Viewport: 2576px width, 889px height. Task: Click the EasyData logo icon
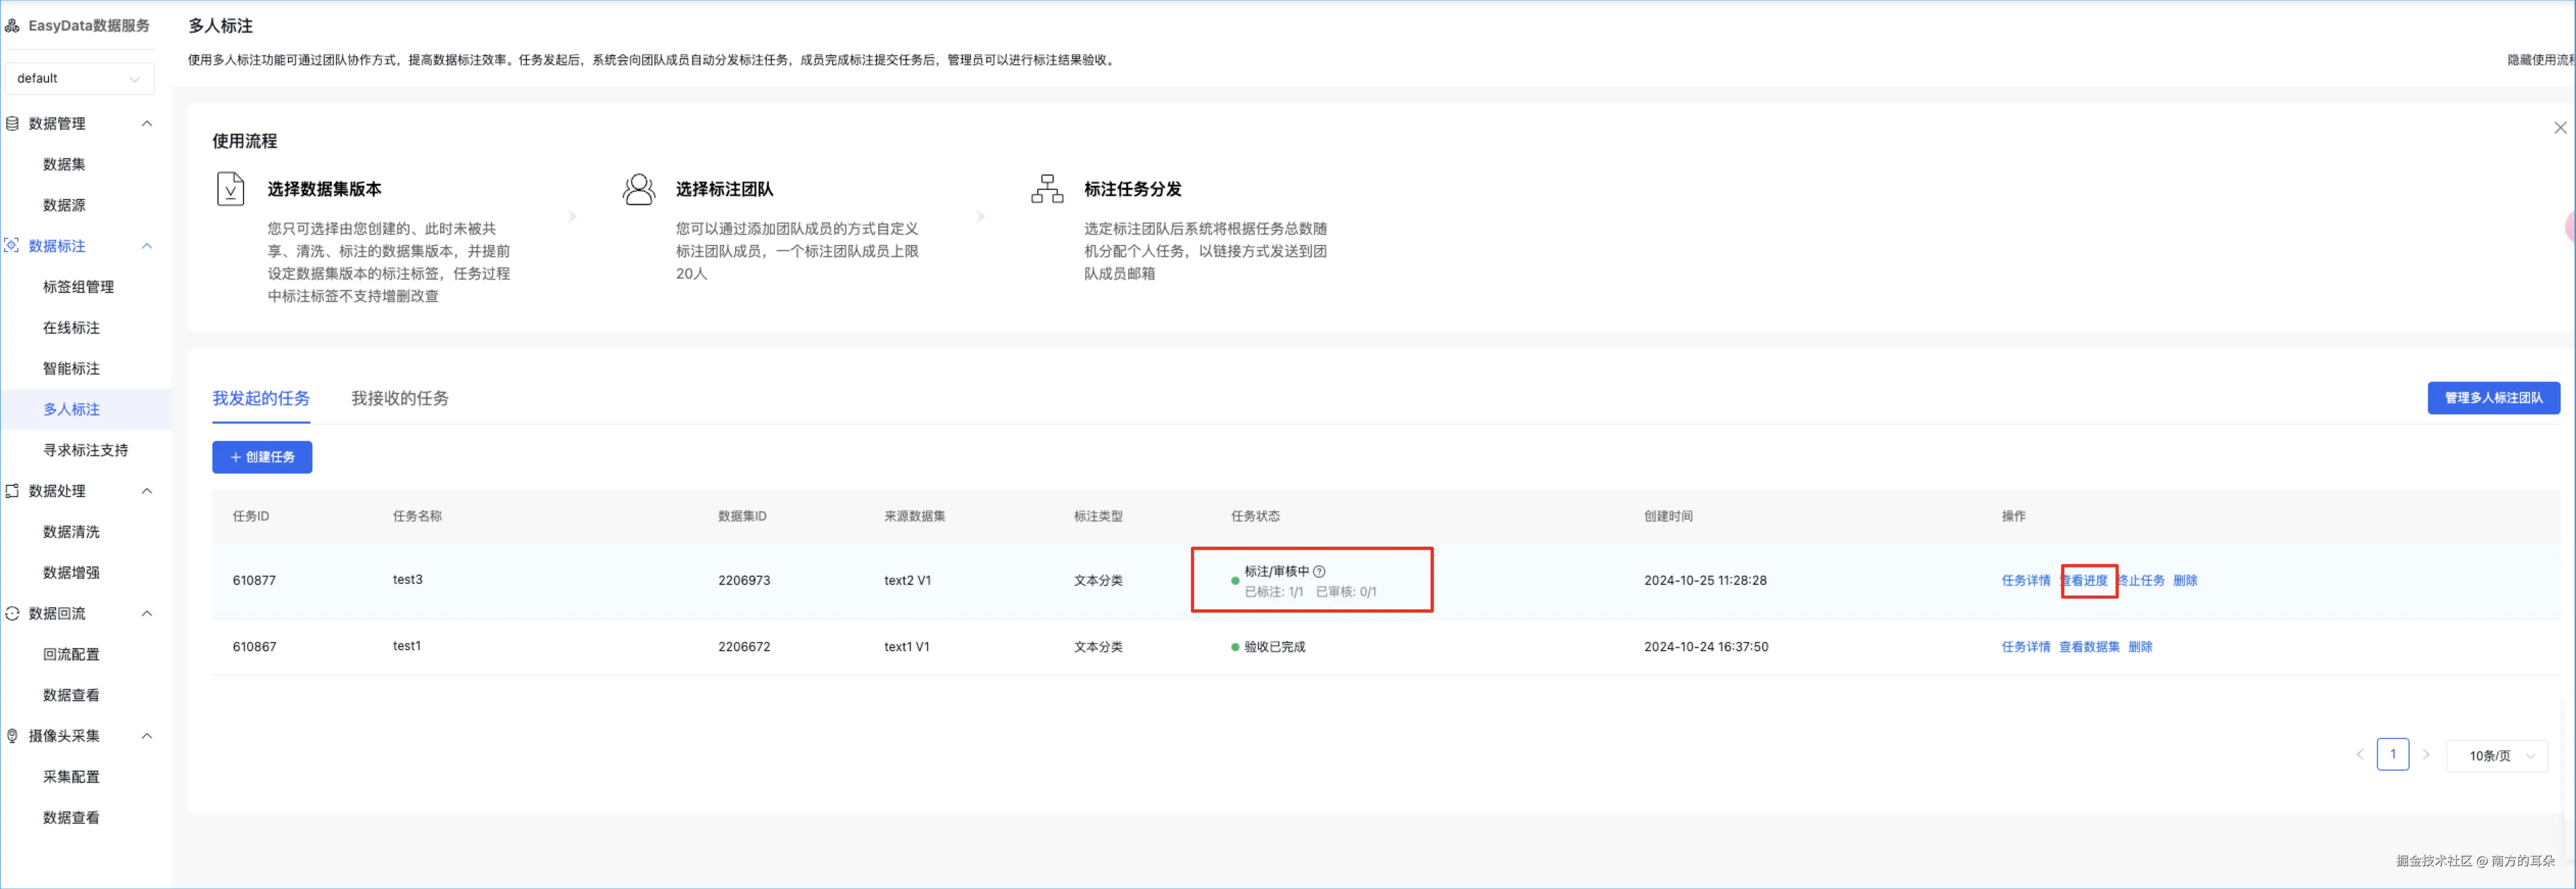12,26
